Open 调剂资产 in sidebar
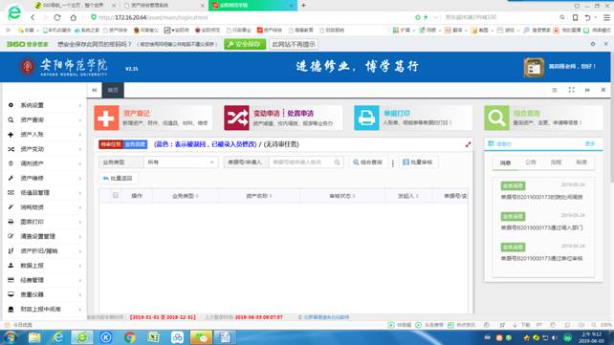 point(33,163)
